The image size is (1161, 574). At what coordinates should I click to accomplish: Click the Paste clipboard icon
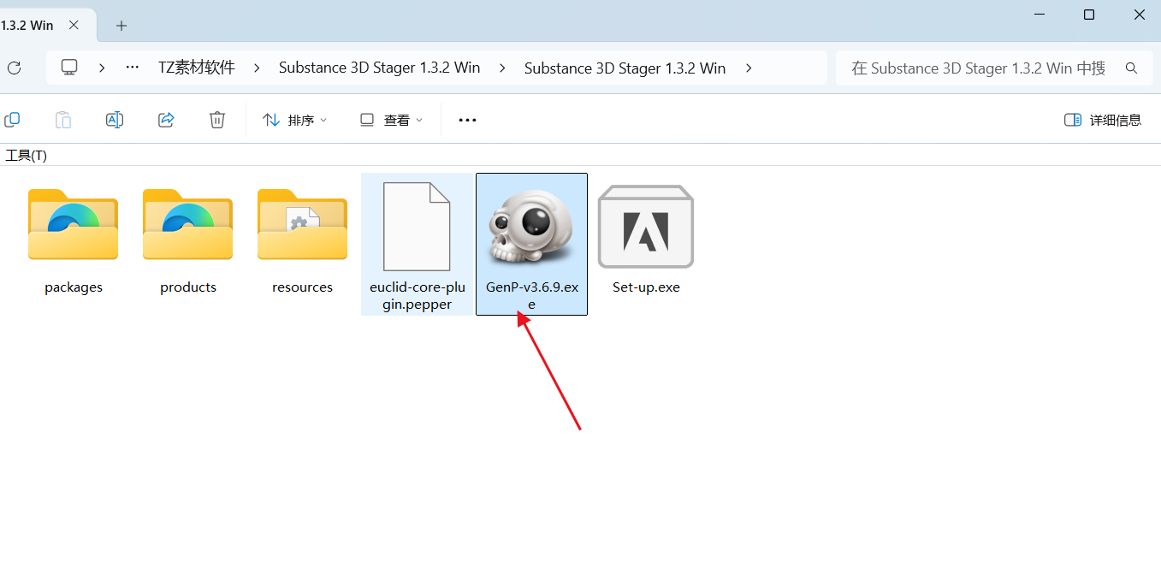(63, 120)
